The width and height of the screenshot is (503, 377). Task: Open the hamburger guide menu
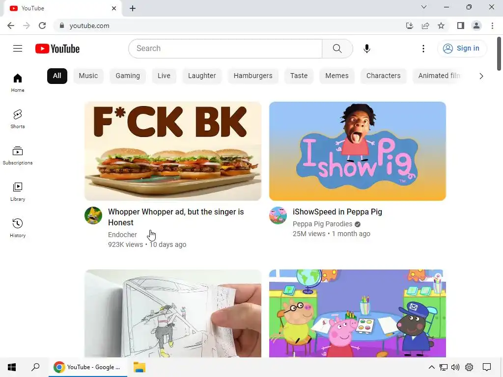pyautogui.click(x=18, y=49)
